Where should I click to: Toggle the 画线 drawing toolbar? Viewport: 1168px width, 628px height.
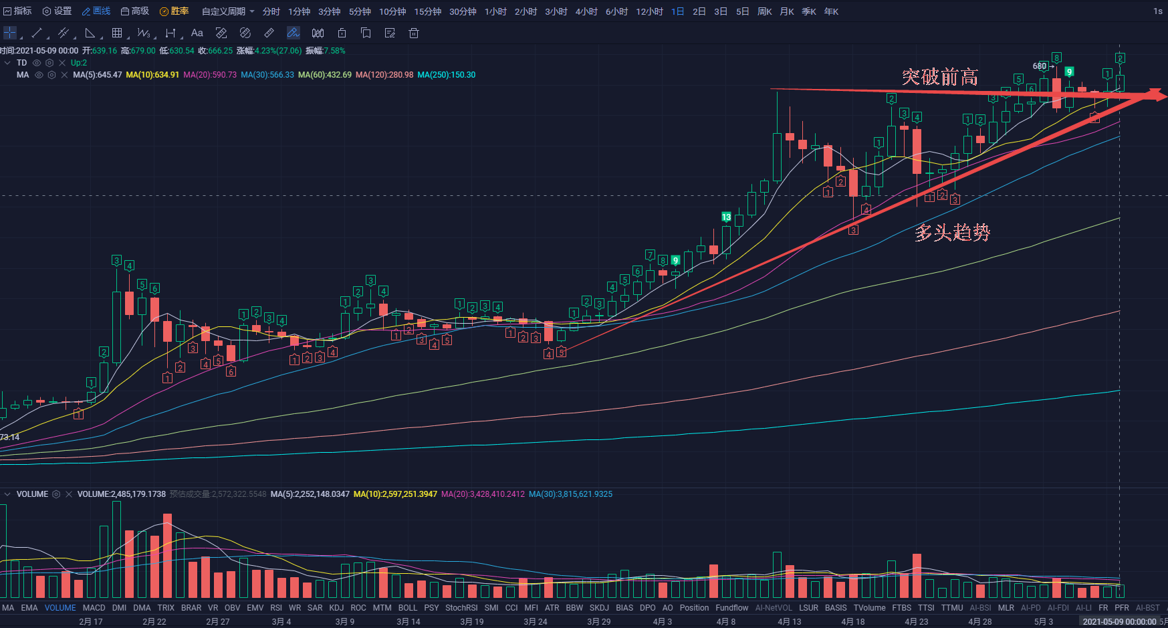click(x=96, y=11)
